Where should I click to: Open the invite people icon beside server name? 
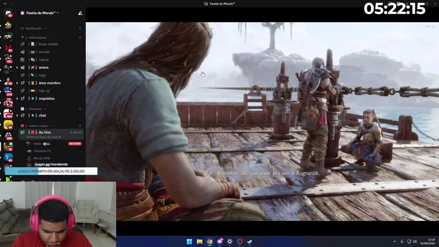[x=80, y=13]
